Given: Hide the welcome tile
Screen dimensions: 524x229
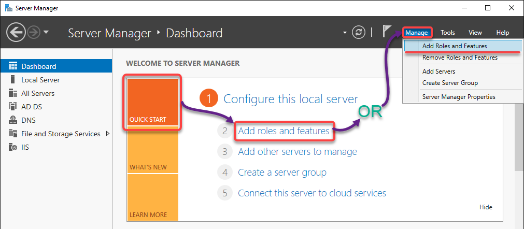Looking at the screenshot, I should point(486,207).
